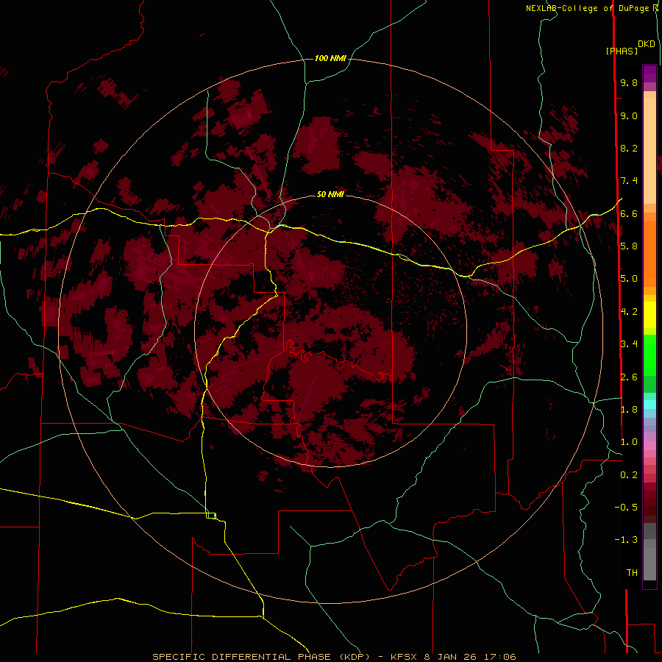
Task: Click the 17:06 timestamp in the caption
Action: 502,657
